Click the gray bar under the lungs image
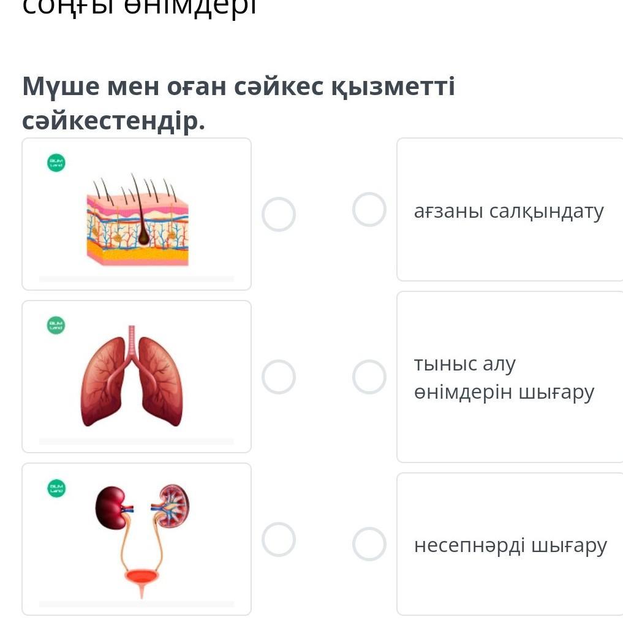Screen dimensions: 623x633 click(x=136, y=442)
